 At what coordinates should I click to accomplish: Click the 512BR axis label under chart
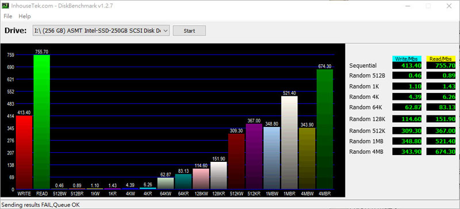[x=77, y=193]
